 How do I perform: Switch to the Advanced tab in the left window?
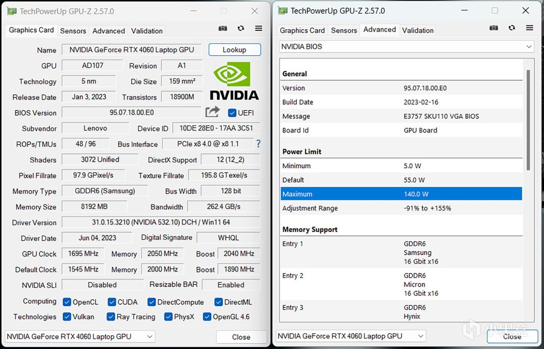pos(109,31)
